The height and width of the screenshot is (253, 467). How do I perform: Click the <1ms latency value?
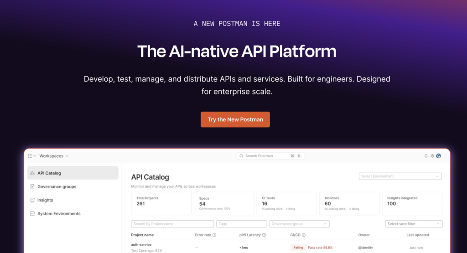tap(244, 248)
